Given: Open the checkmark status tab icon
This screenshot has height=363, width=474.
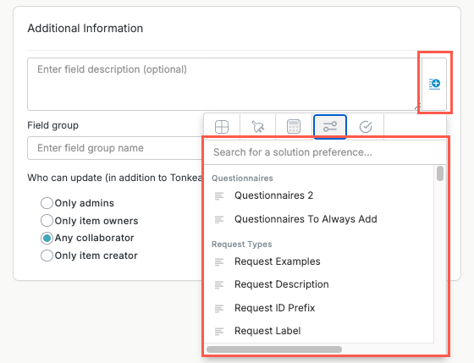Looking at the screenshot, I should (366, 127).
